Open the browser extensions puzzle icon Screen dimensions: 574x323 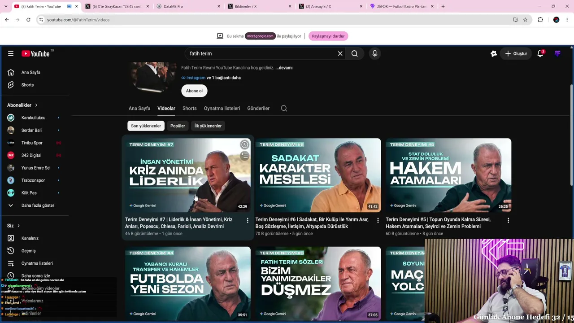pyautogui.click(x=540, y=20)
